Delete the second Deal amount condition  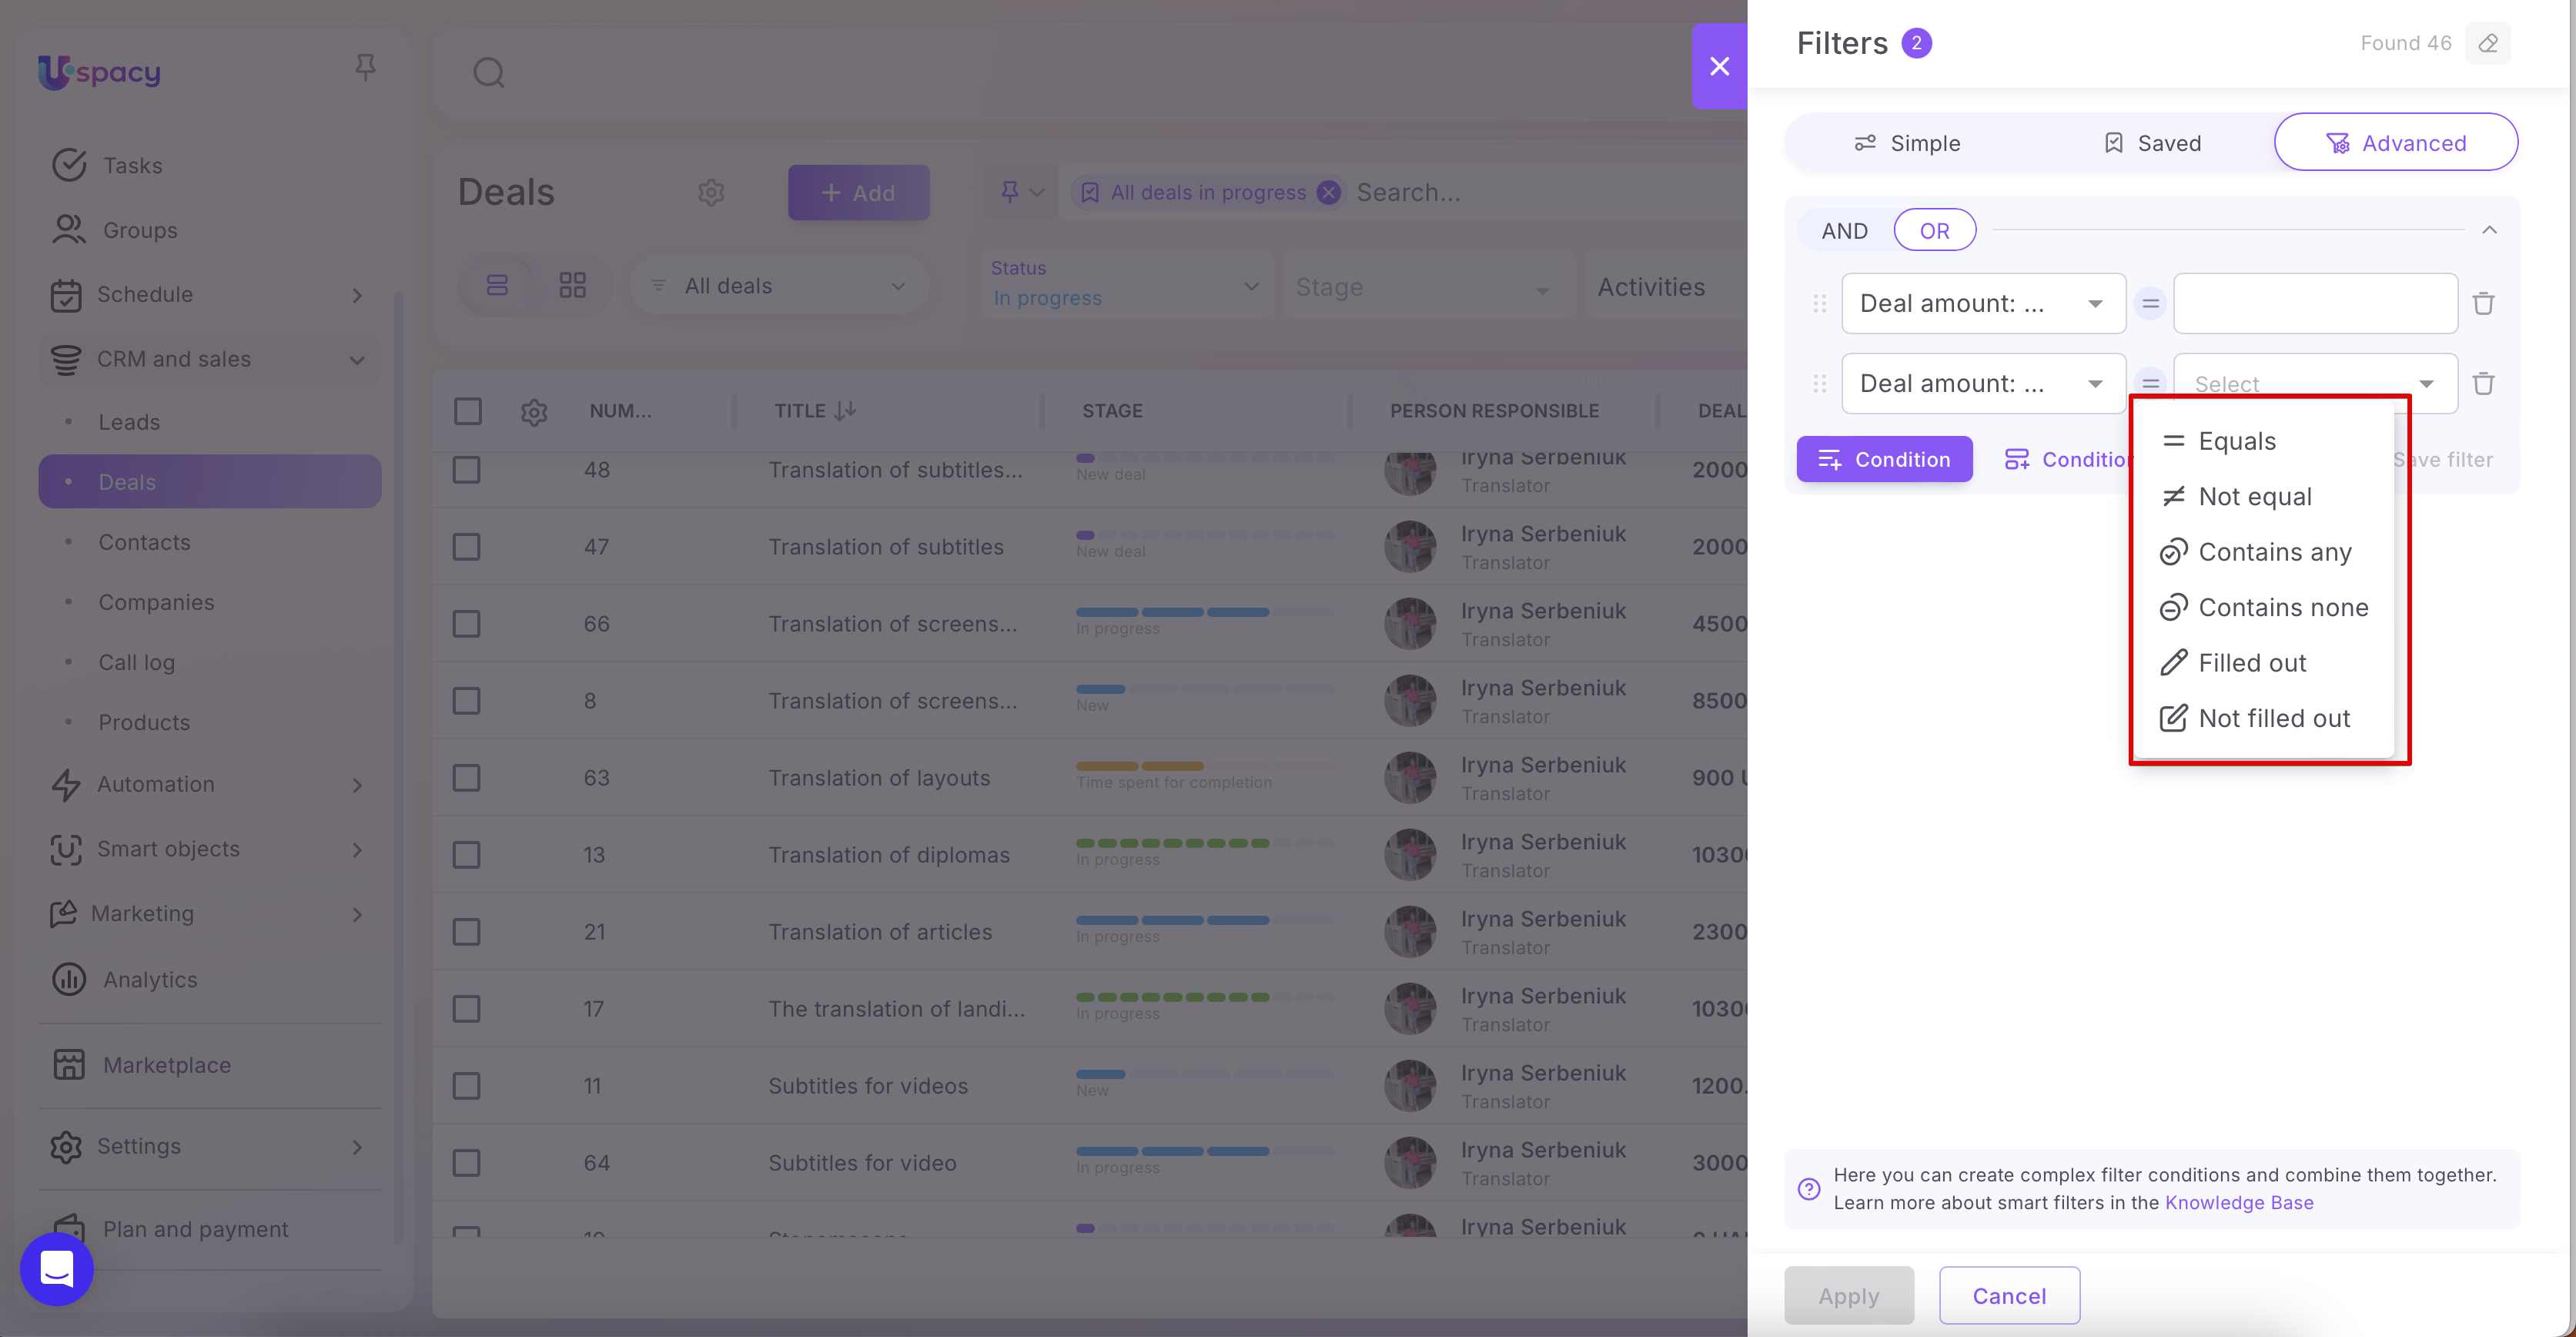click(2483, 383)
